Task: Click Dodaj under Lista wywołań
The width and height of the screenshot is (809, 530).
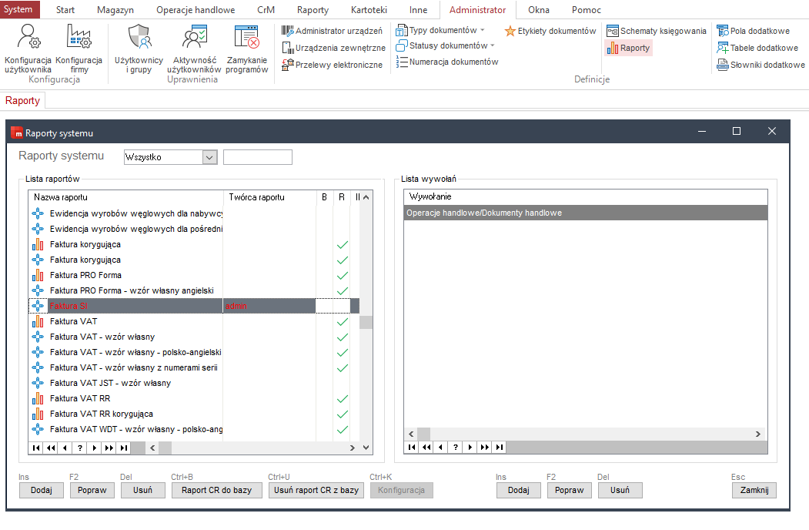Action: click(519, 490)
